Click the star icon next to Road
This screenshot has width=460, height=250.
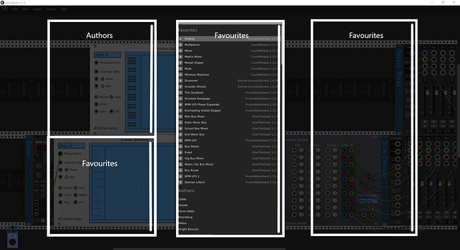tap(181, 152)
